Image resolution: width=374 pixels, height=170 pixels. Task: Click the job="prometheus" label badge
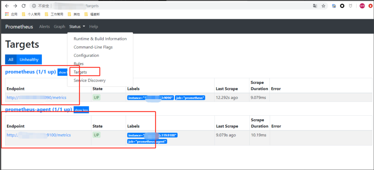coord(190,98)
